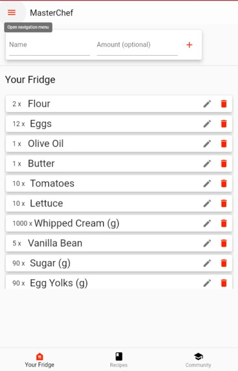The width and height of the screenshot is (238, 371).
Task: Edit the Tomatoes quantity
Action: pos(207,183)
